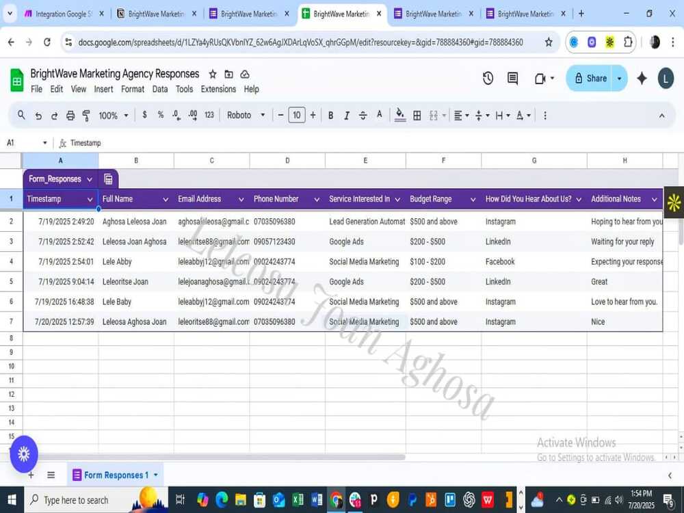Switch to the Integration Google browser tab
Screen dimensions: 684x513
[x=64, y=14]
